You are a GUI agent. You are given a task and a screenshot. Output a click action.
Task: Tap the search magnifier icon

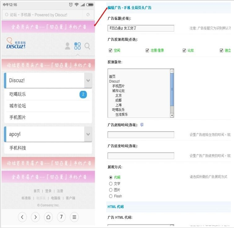[87, 46]
